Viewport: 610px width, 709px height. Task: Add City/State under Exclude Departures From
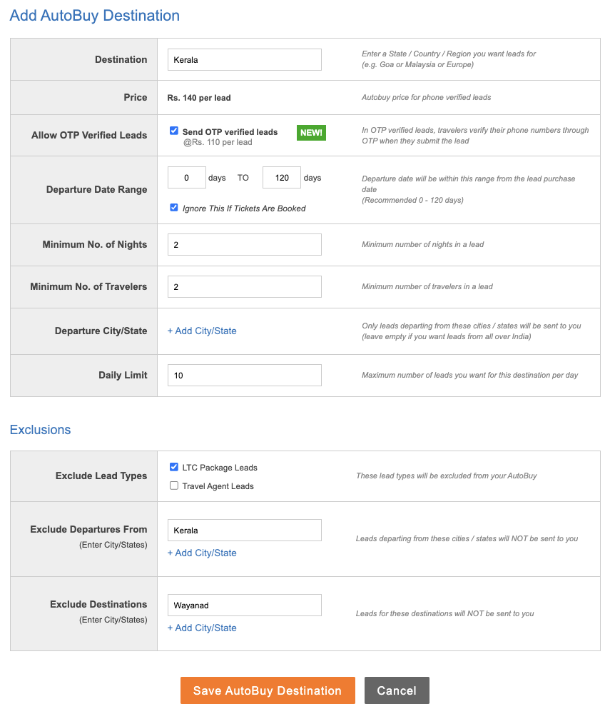202,553
